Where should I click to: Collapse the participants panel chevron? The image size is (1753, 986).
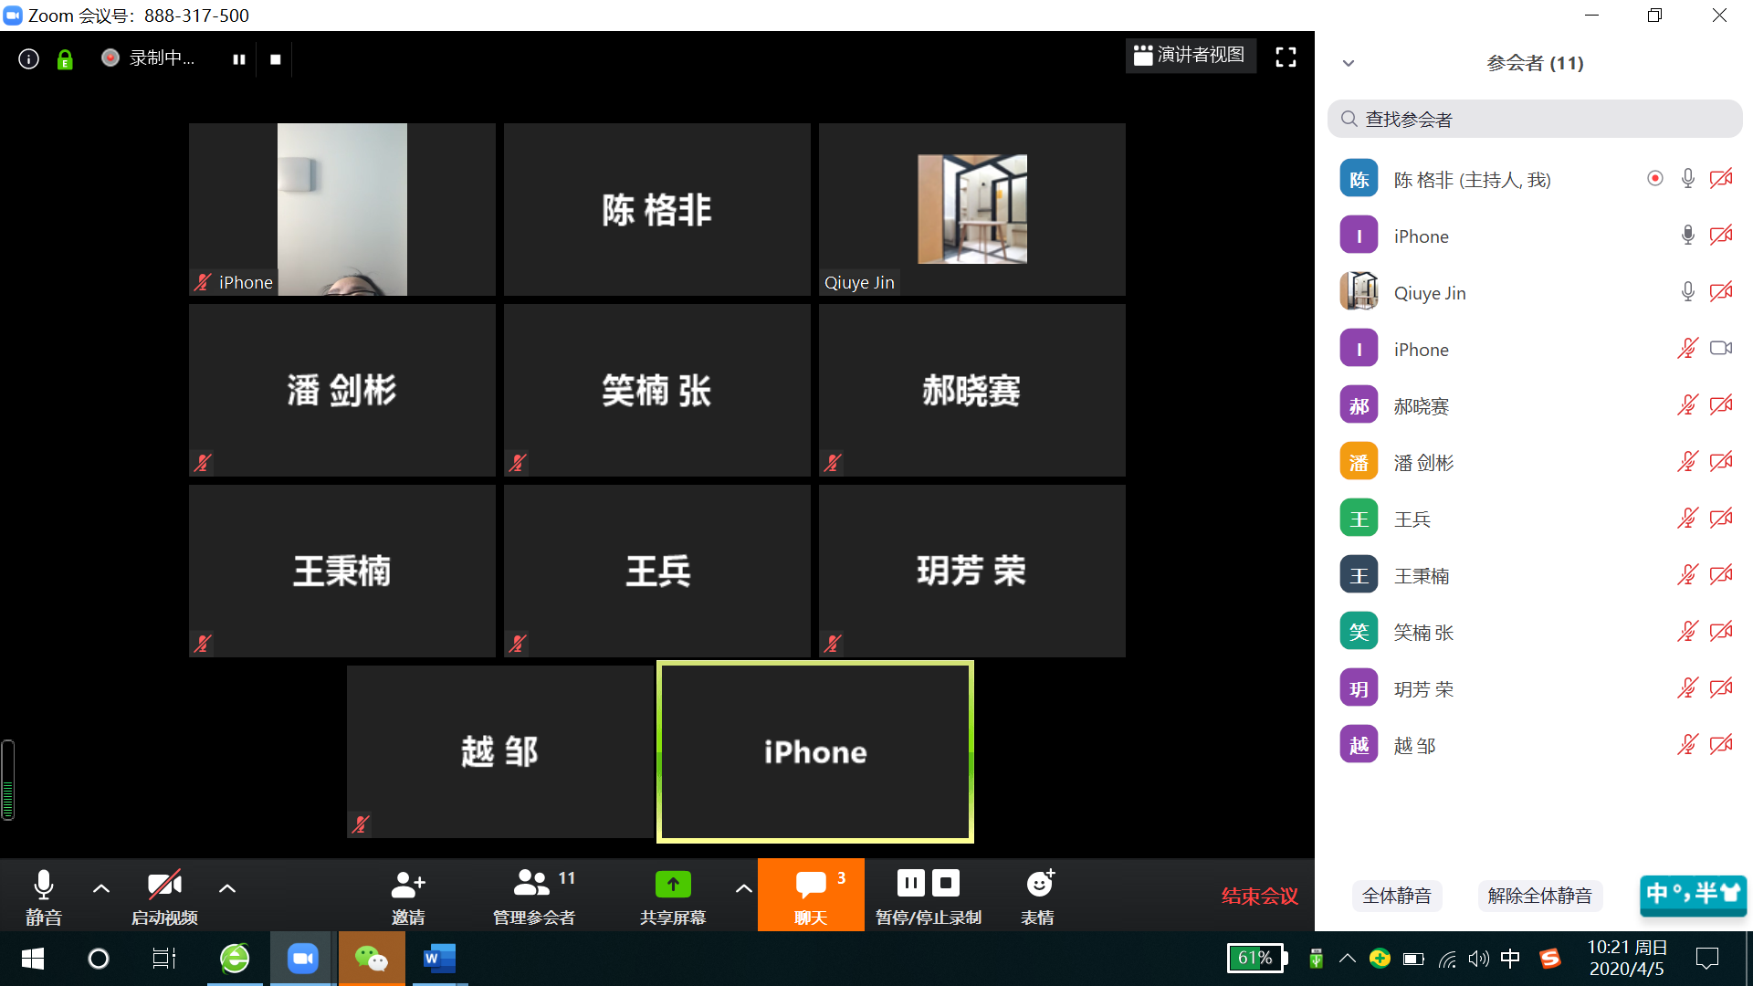pyautogui.click(x=1349, y=63)
